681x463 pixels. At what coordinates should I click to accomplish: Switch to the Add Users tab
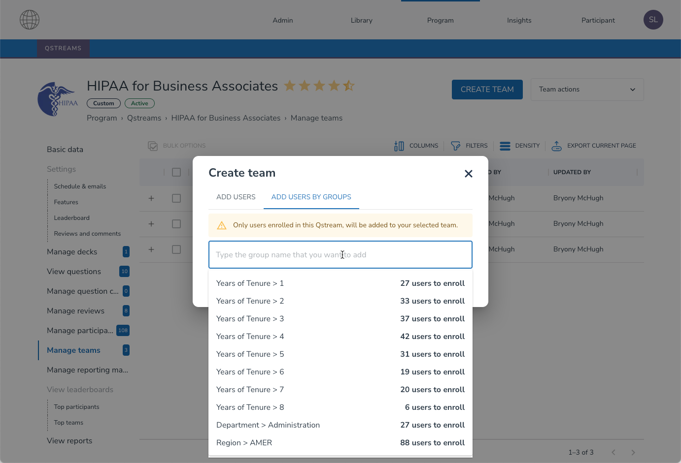[x=236, y=197]
